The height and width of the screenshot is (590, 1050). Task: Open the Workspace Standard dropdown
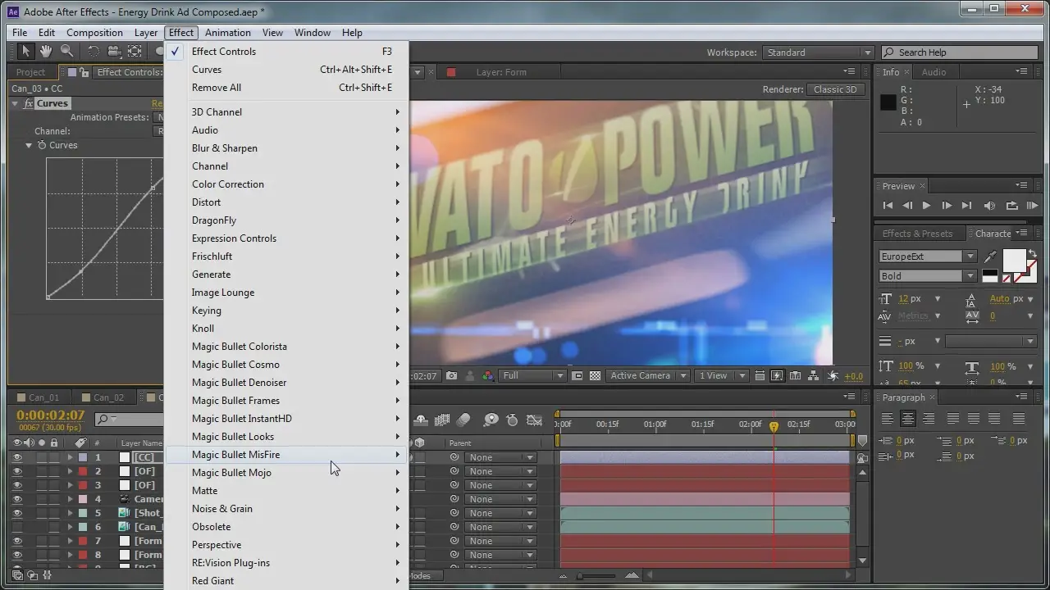pyautogui.click(x=818, y=52)
